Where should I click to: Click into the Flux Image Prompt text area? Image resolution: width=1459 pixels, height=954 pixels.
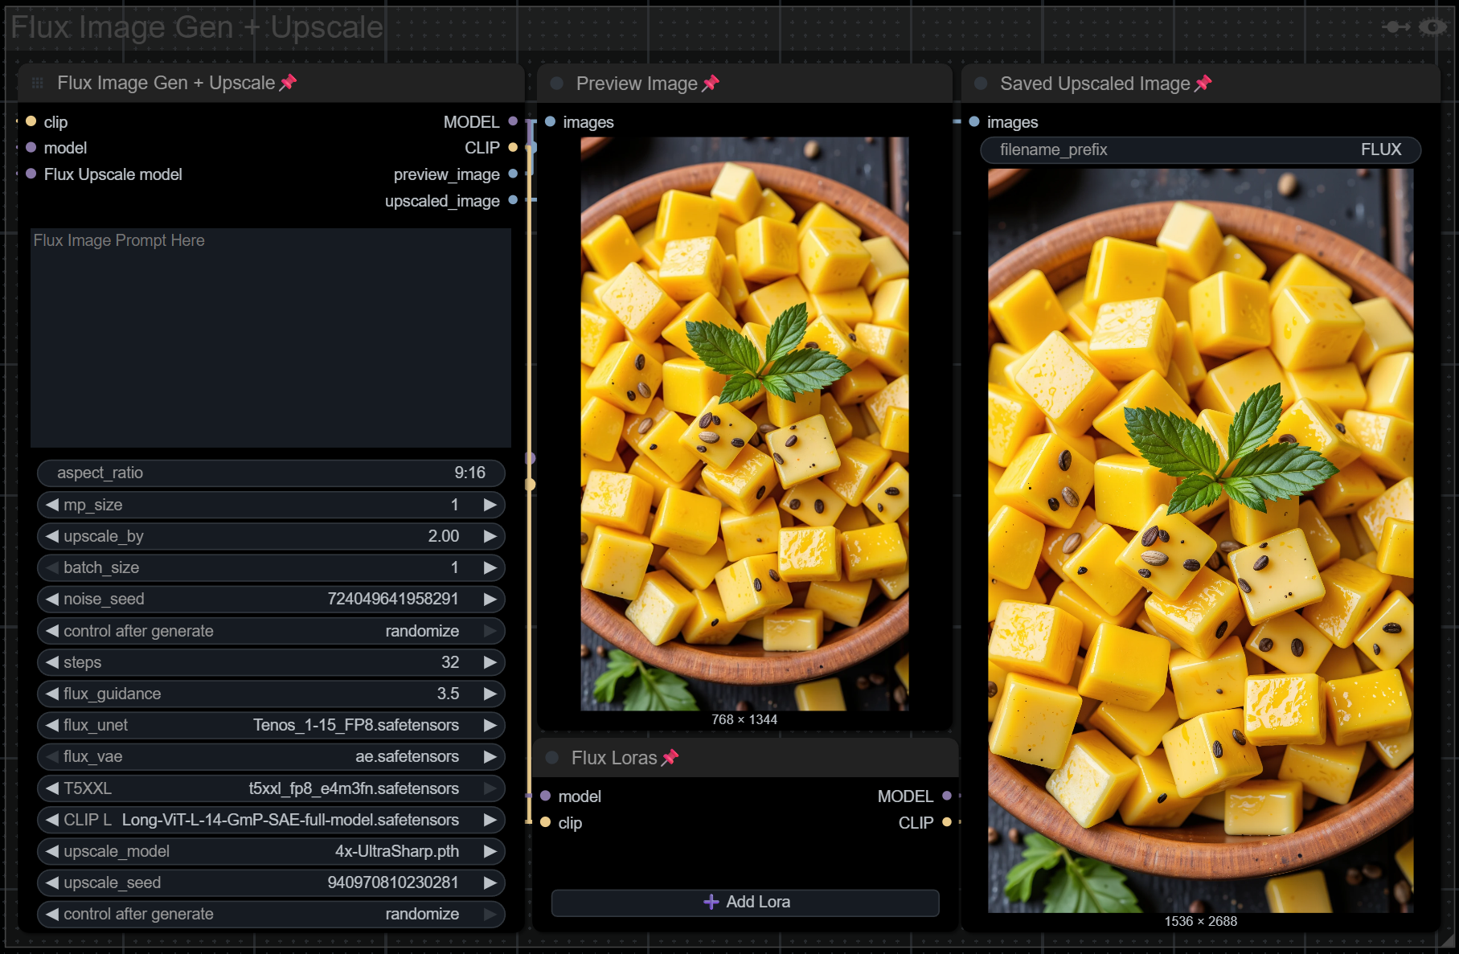tap(271, 338)
